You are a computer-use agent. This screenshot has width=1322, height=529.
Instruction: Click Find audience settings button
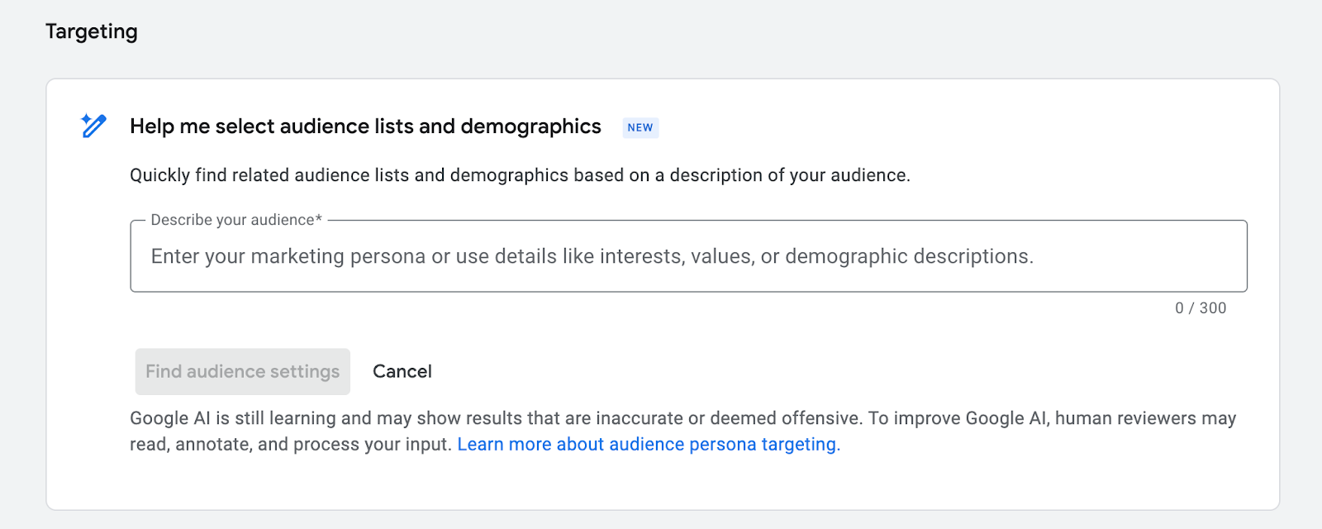pos(243,371)
